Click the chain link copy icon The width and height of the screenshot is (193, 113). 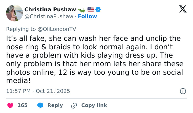click(74, 105)
